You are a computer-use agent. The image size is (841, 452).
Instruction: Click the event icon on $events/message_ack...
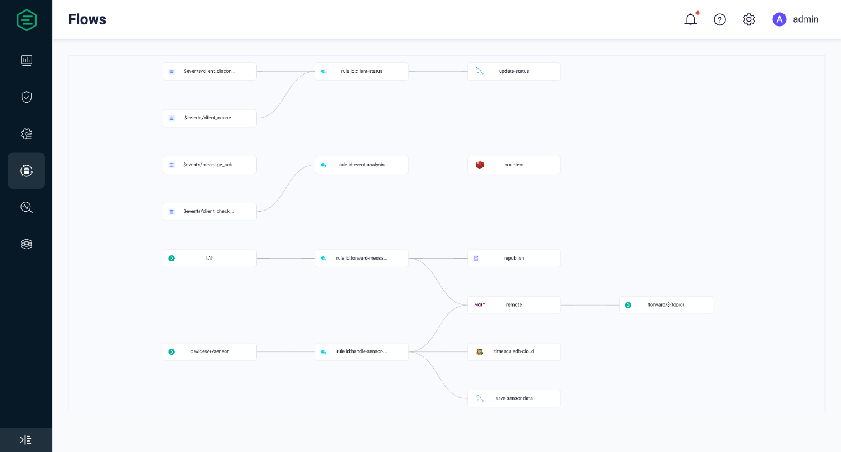point(172,165)
